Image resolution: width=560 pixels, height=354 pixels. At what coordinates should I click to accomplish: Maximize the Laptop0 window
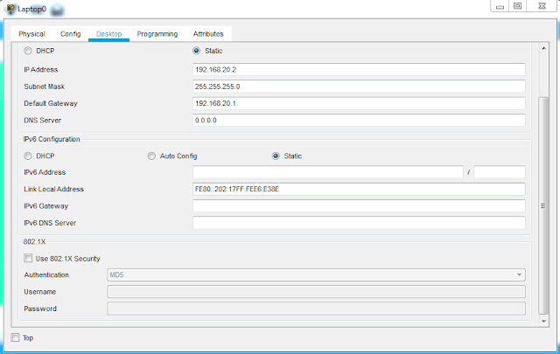point(517,6)
